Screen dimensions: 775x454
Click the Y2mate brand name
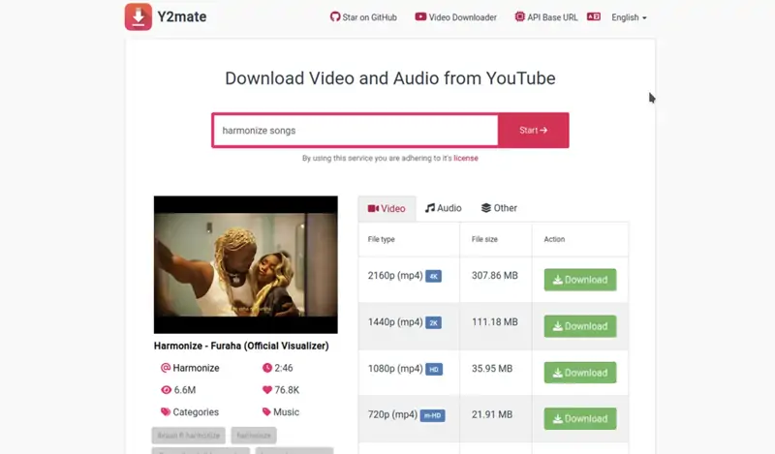[x=182, y=16]
